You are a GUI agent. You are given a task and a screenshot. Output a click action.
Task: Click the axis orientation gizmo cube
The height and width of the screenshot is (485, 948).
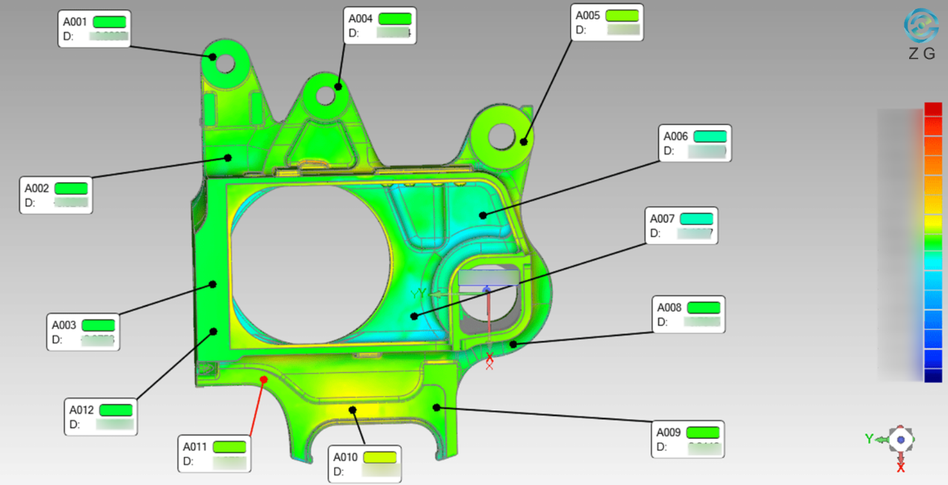click(902, 439)
